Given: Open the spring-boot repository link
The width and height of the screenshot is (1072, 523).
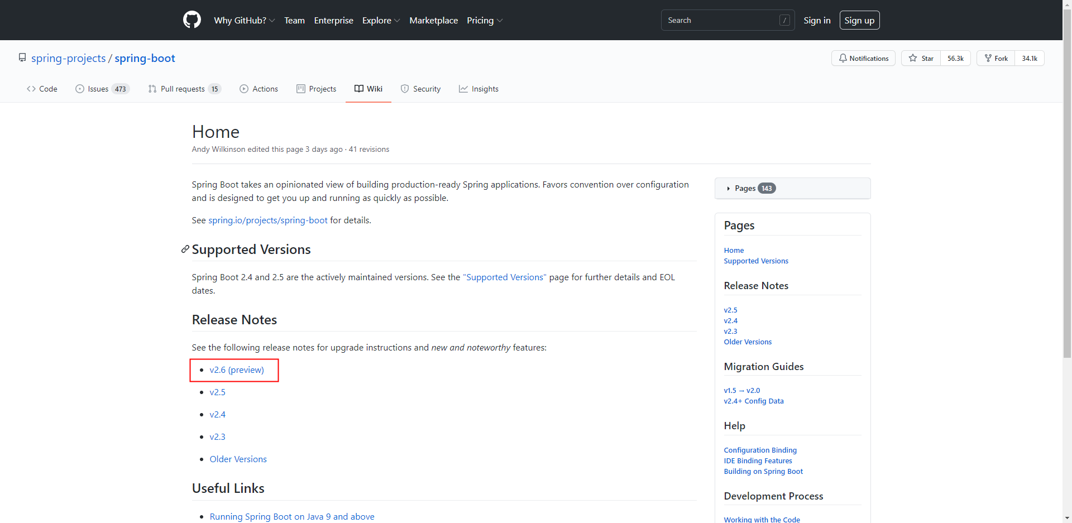Looking at the screenshot, I should pyautogui.click(x=145, y=58).
